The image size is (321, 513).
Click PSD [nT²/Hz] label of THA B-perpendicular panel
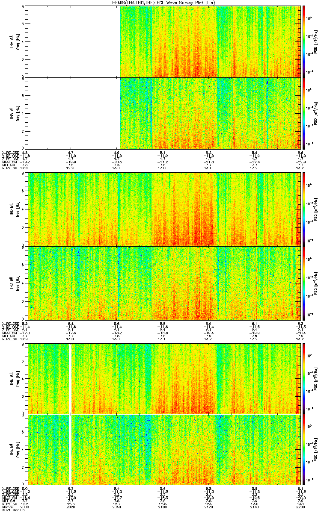coord(316,41)
